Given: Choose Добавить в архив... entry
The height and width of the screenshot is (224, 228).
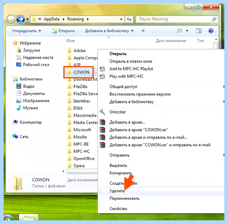Looking at the screenshot, I should coord(161,122).
